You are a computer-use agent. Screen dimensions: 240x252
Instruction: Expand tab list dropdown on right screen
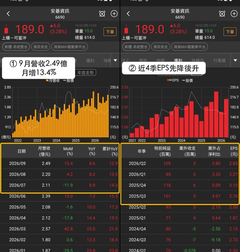click(235, 61)
